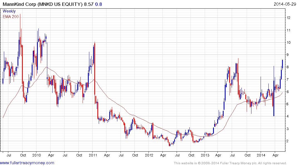299x167 pixels.
Task: Click the 8.57 last price value
Action: click(x=89, y=4)
